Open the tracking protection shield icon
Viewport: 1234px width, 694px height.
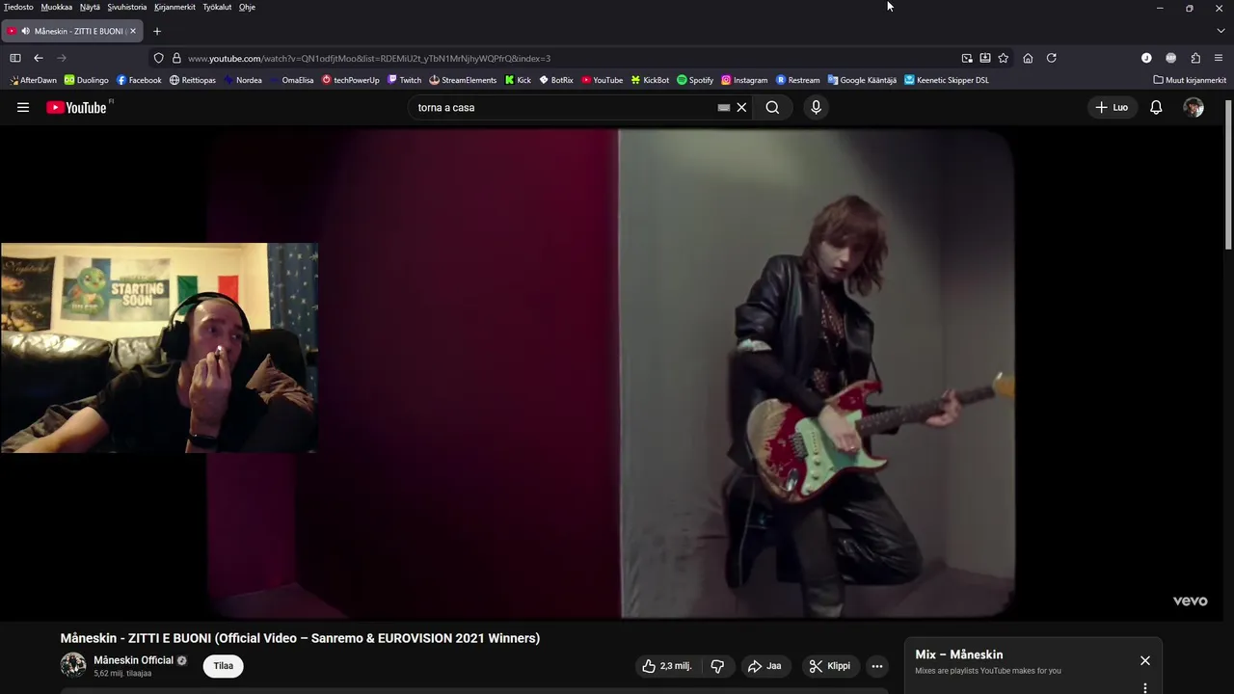(x=159, y=58)
